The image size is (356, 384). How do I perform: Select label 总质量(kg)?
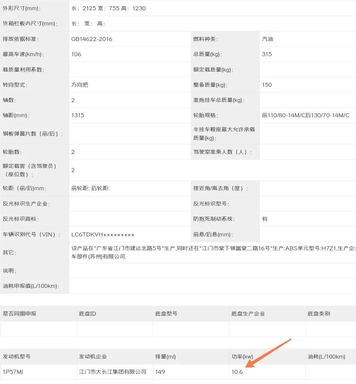coord(208,54)
